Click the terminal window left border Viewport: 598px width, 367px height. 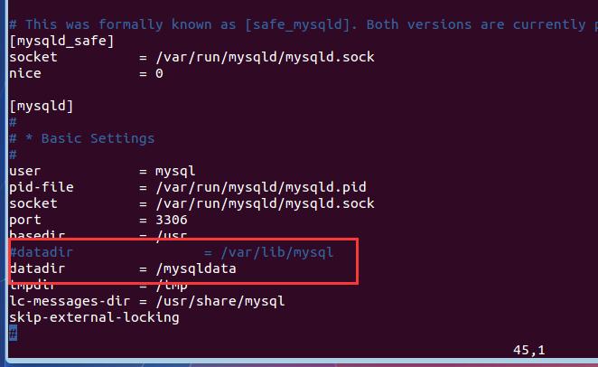(x=5, y=179)
